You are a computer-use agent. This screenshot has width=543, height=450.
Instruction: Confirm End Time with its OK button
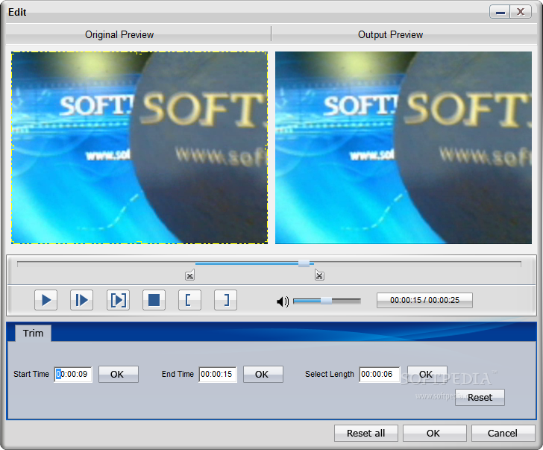(263, 374)
